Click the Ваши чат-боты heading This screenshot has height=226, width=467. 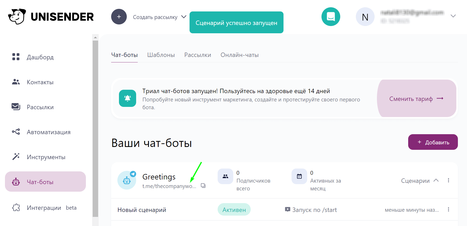pyautogui.click(x=152, y=143)
